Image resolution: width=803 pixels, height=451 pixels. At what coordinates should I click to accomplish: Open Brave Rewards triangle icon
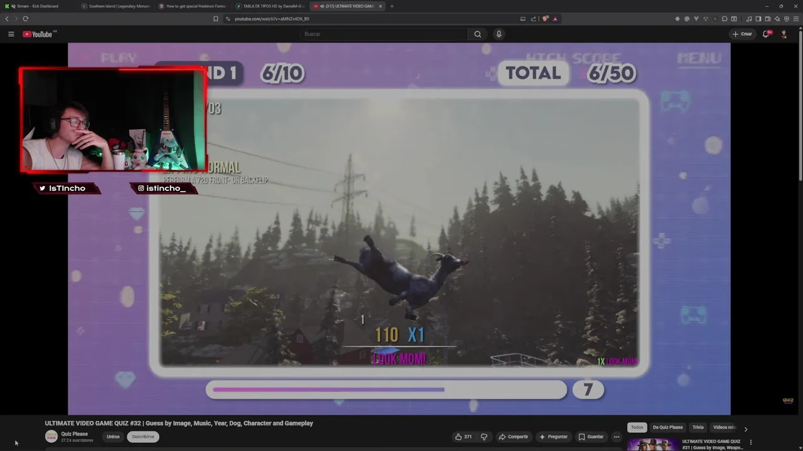555,19
